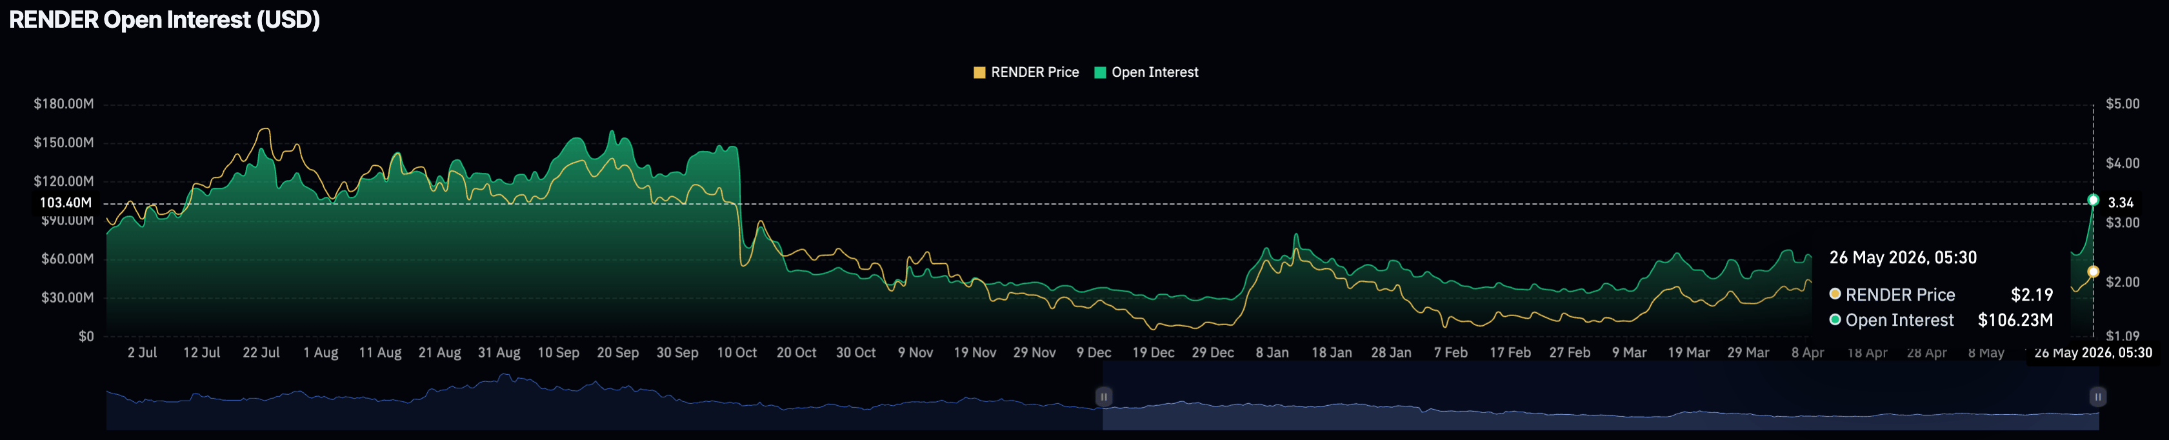Click the crosshair date label 26 May 2026, 05:30
Viewport: 2169px width, 440px height.
click(2094, 352)
